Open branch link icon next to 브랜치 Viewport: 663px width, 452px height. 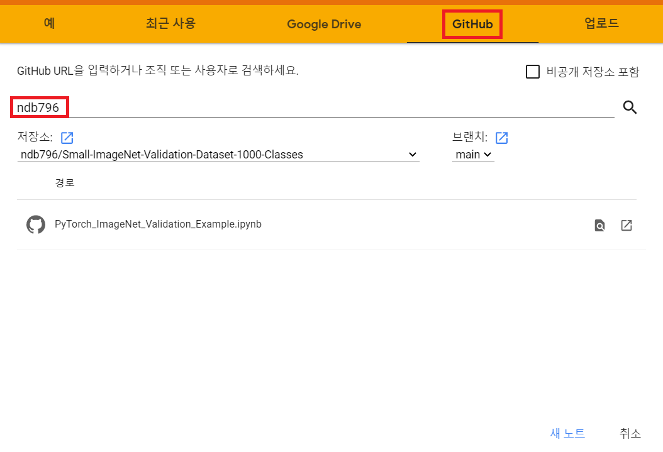click(501, 138)
